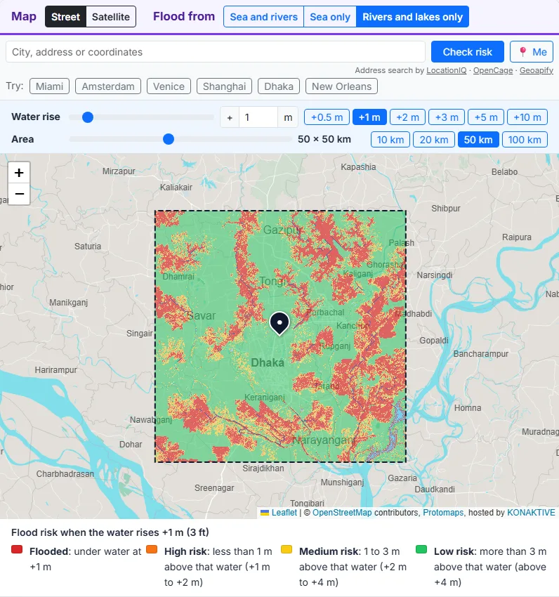The height and width of the screenshot is (597, 559).
Task: Focus the city or address search field
Action: click(x=216, y=52)
